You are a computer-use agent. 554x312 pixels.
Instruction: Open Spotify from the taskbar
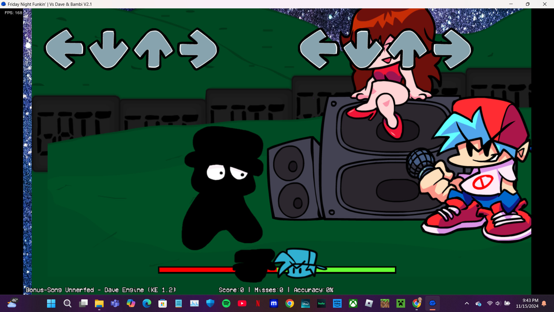tap(226, 303)
